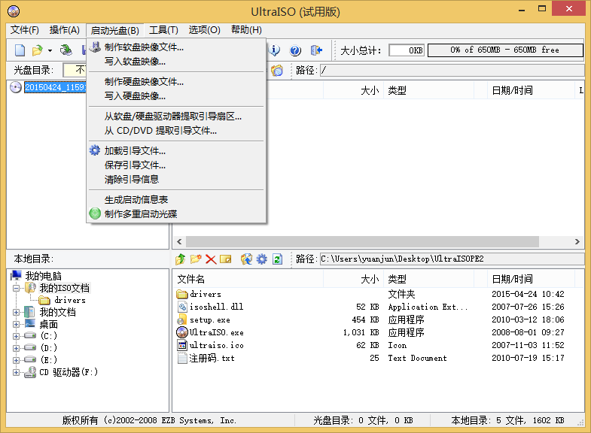Viewport: 591px width, 433px height.
Task: Choose 制作多重启动光碟 menu entry
Action: tap(176, 214)
